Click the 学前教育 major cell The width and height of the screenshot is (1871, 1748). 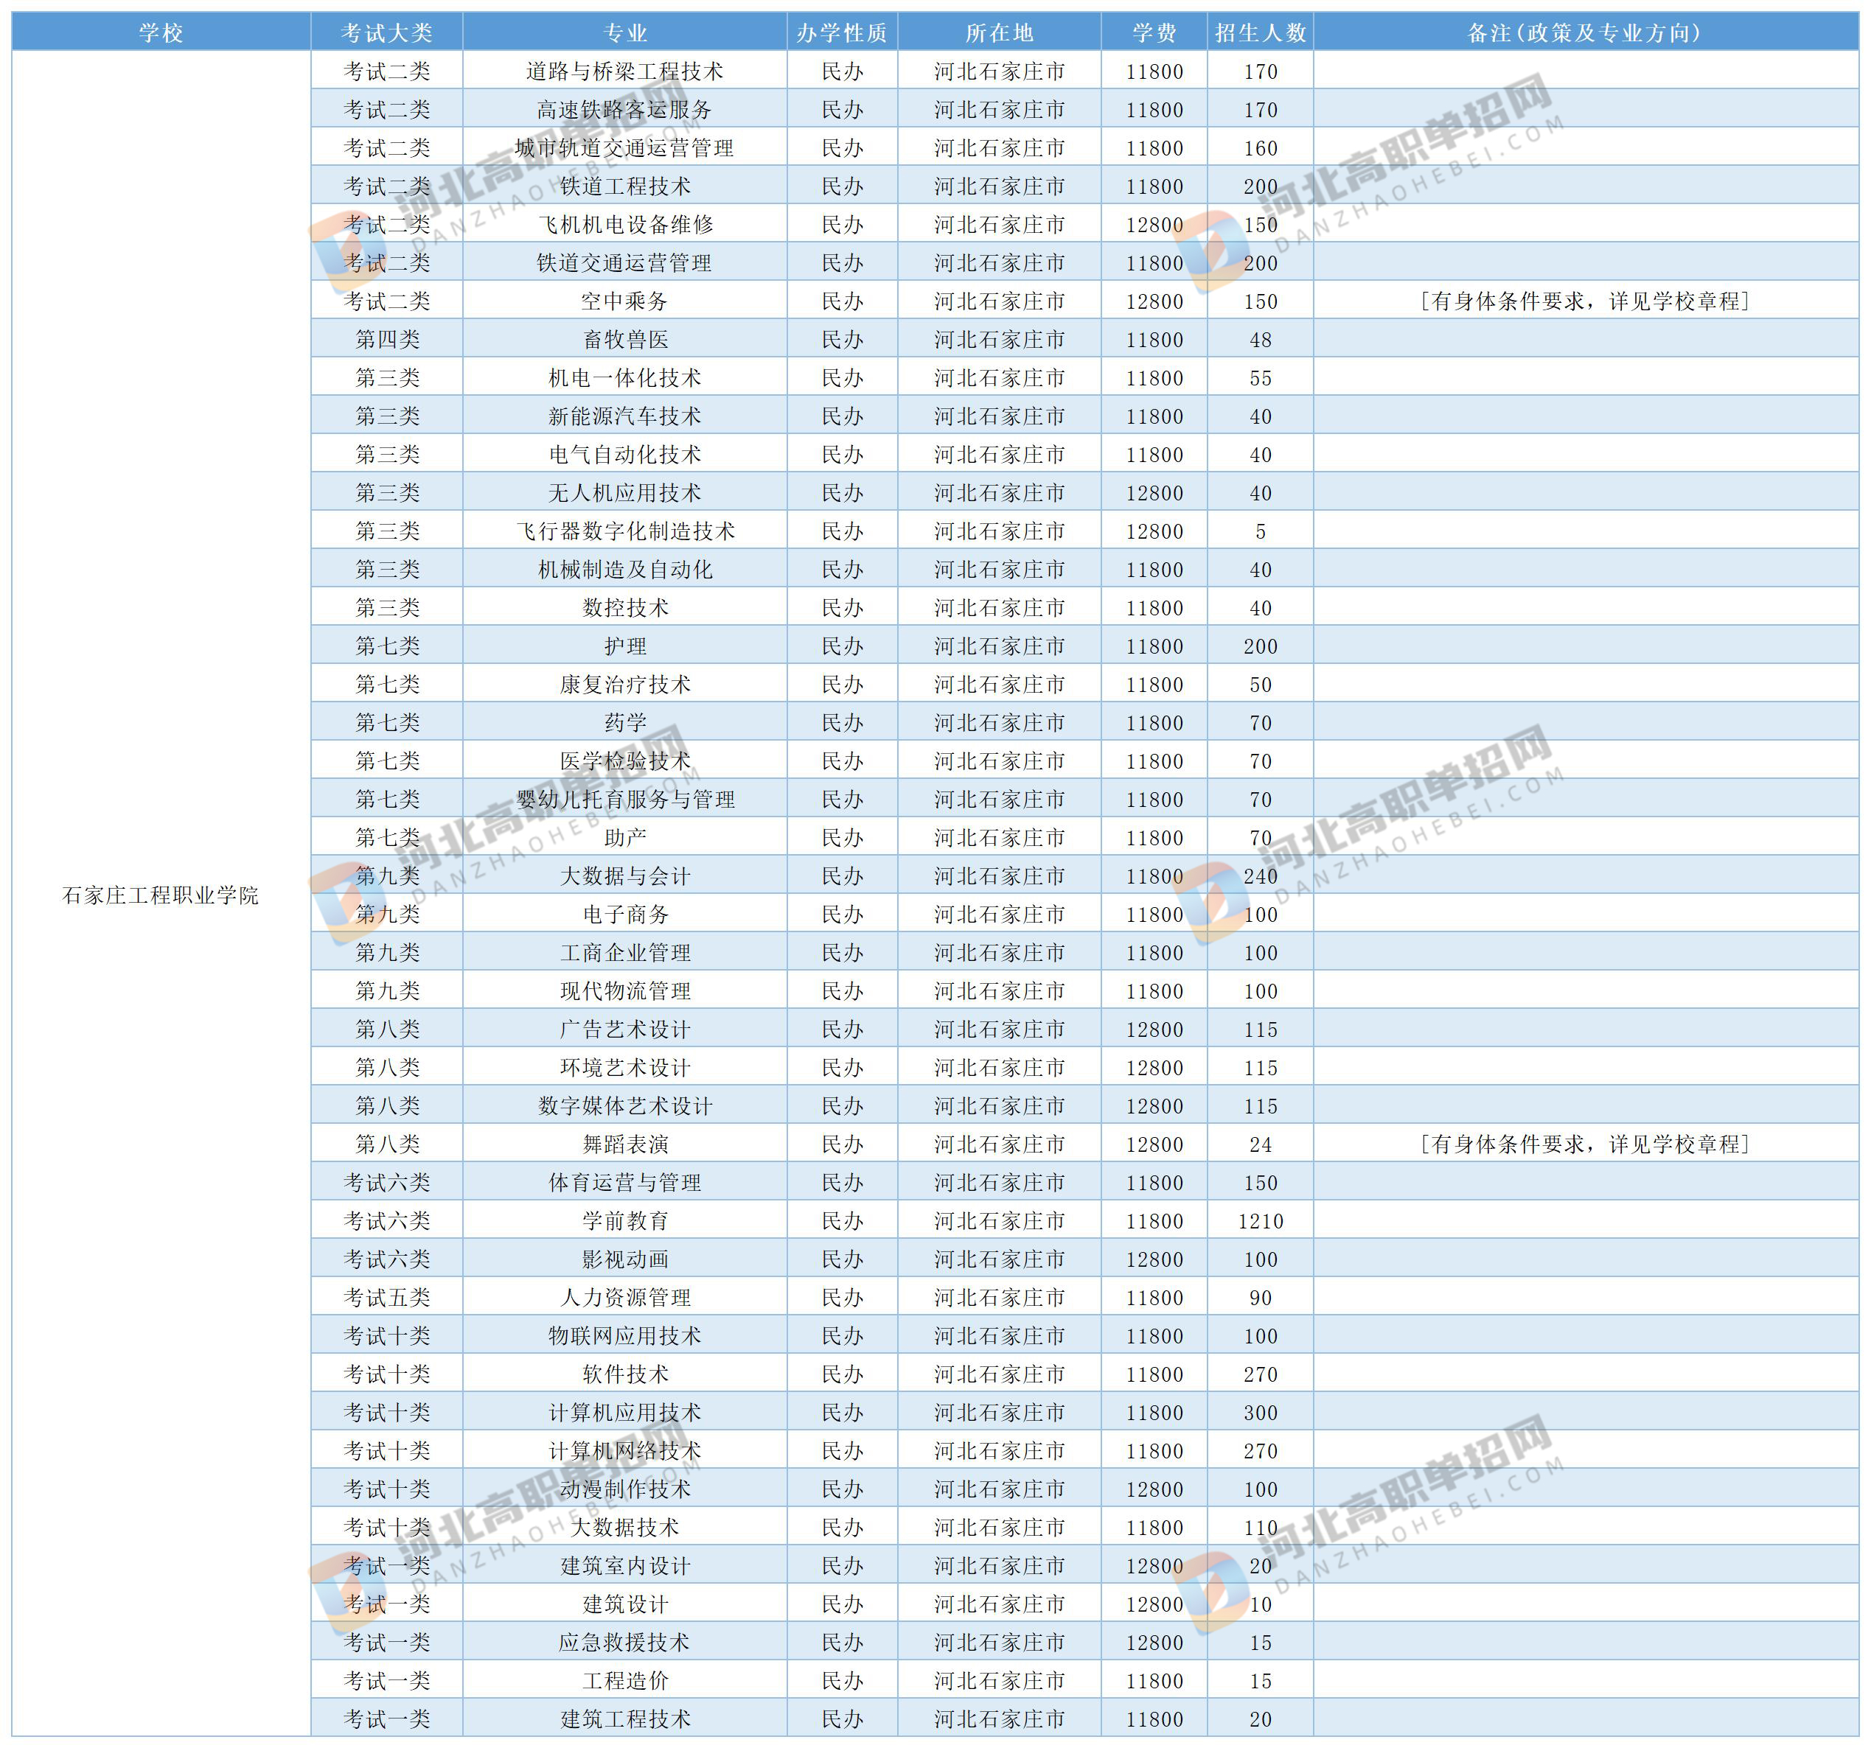click(625, 1221)
